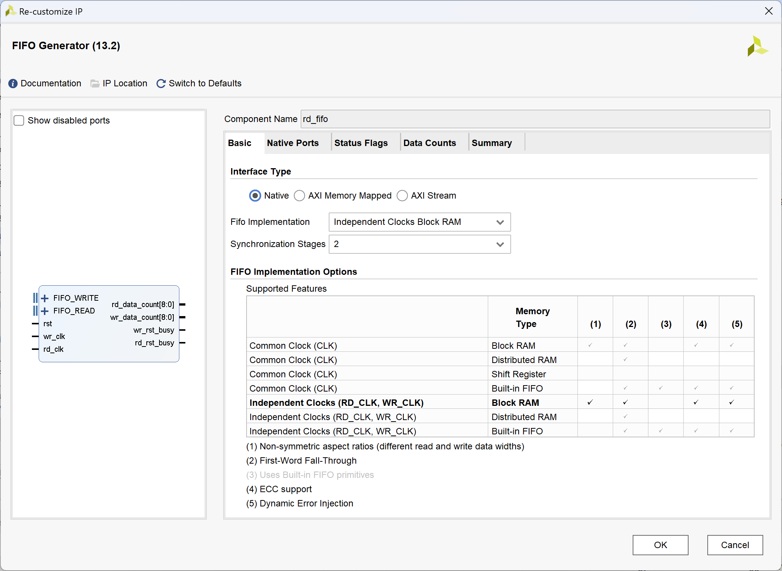Click the Component Name field
The height and width of the screenshot is (571, 782).
coord(535,119)
